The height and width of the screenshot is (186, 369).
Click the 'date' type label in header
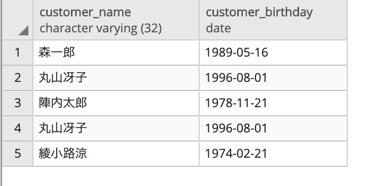tap(218, 28)
